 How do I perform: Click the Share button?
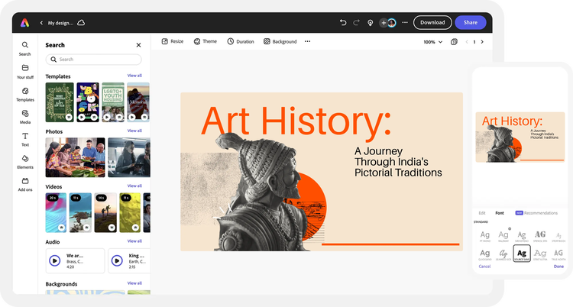coord(471,23)
